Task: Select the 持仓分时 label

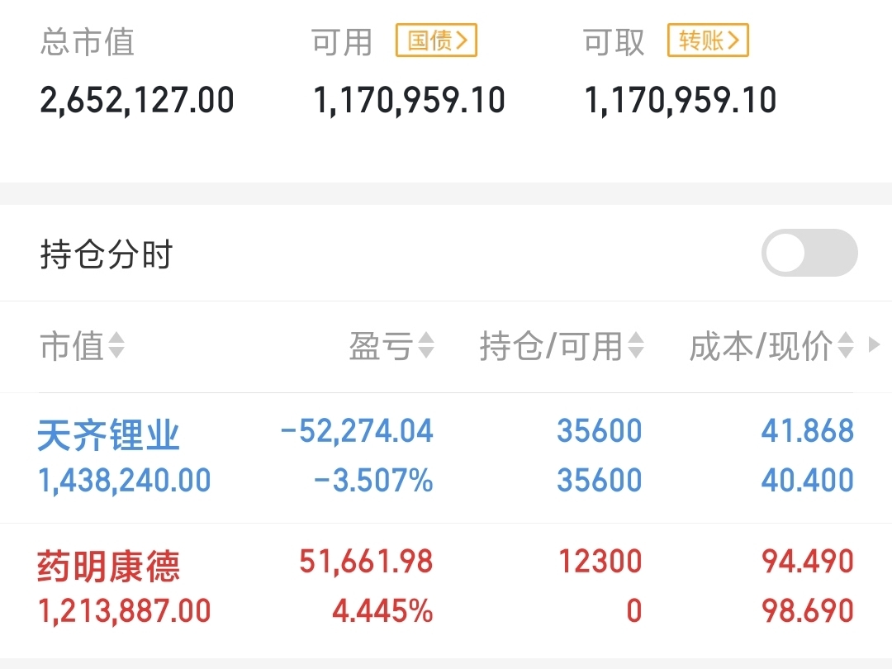Action: (107, 254)
